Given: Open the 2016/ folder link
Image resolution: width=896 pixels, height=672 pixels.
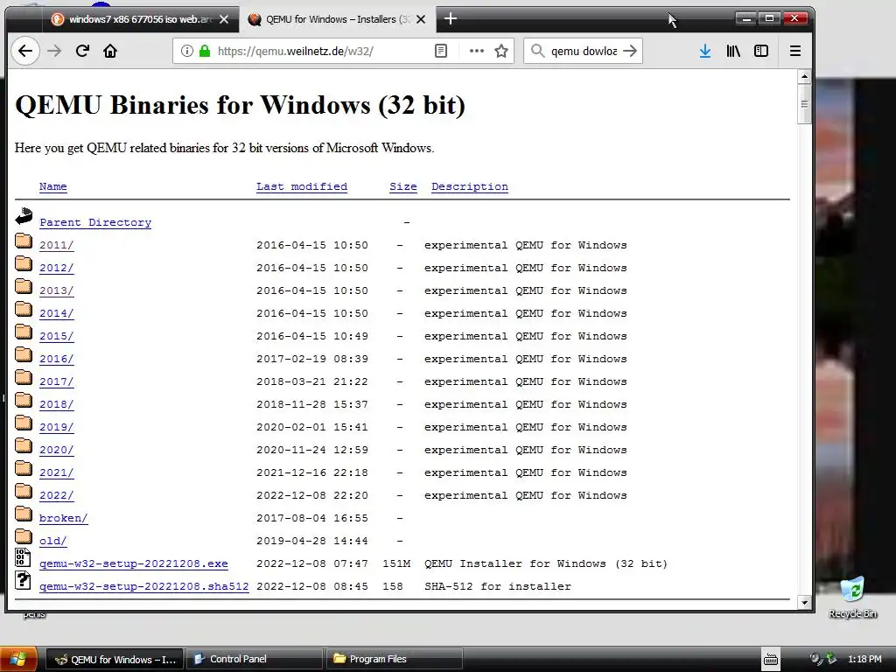Looking at the screenshot, I should [56, 359].
